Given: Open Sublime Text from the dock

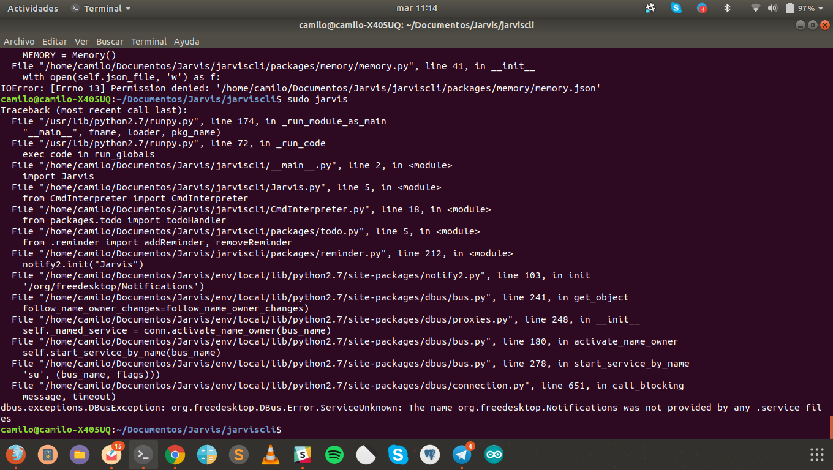Looking at the screenshot, I should coord(238,455).
